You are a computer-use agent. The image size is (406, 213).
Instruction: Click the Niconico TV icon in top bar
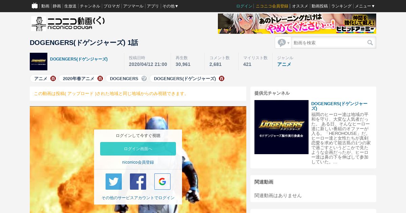coord(35,6)
